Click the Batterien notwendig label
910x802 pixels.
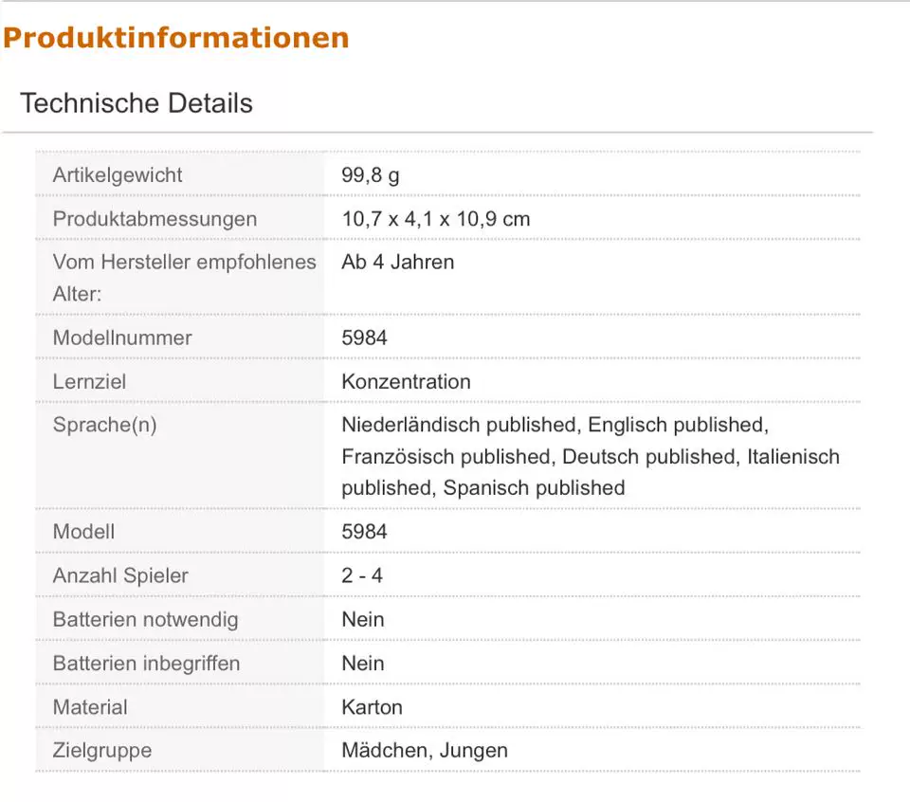tap(146, 619)
